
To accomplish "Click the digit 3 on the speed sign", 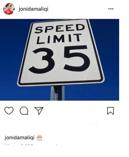I will pyautogui.click(x=42, y=61).
